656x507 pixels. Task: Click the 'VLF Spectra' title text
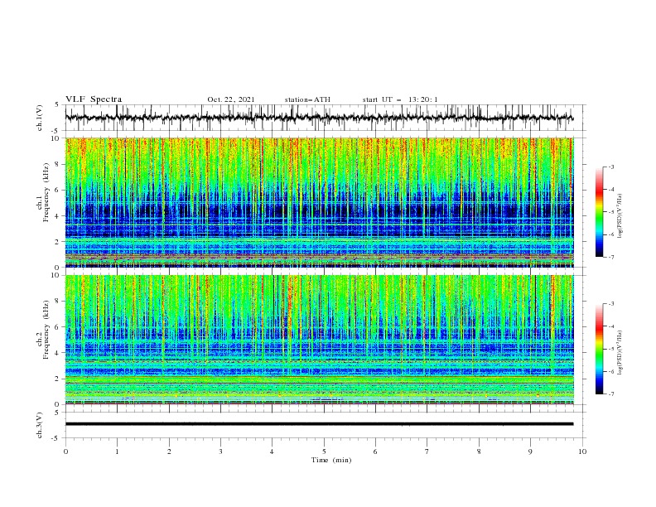[94, 99]
